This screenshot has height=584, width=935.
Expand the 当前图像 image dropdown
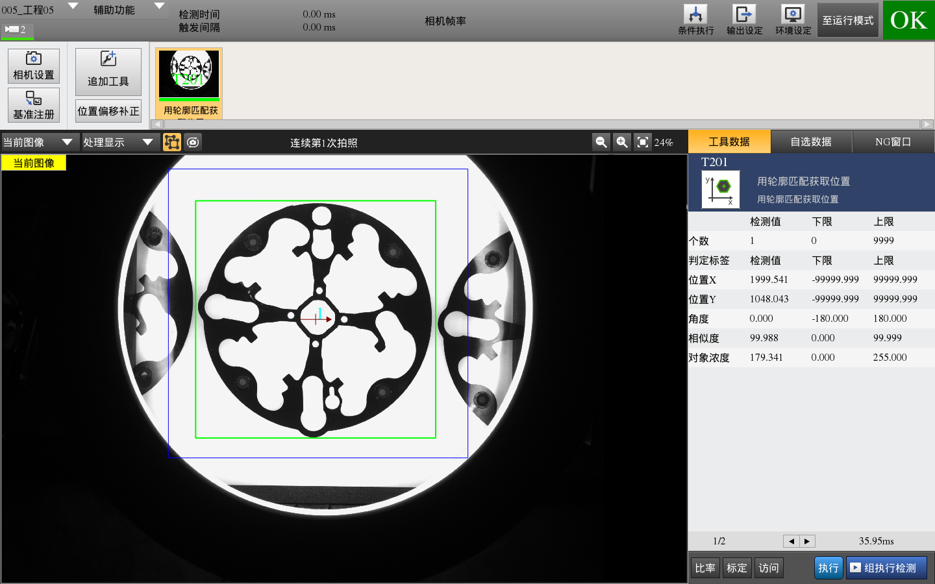(66, 142)
